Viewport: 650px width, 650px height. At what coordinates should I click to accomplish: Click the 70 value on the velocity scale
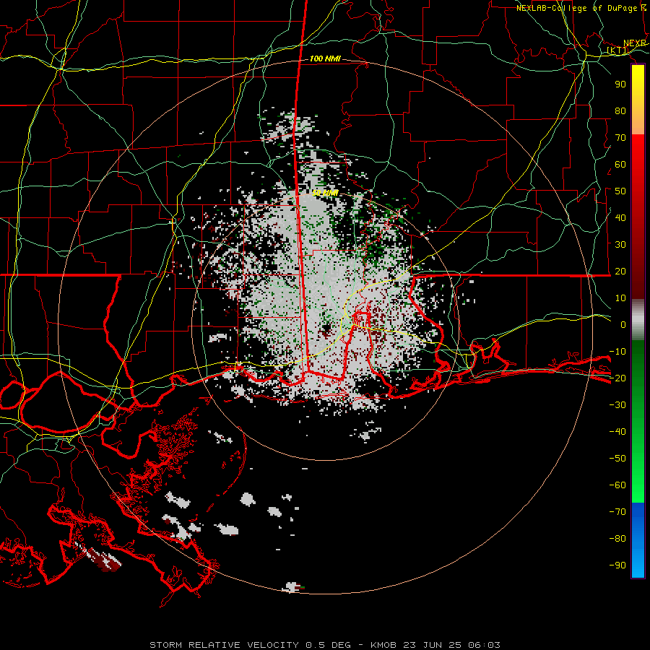[620, 138]
